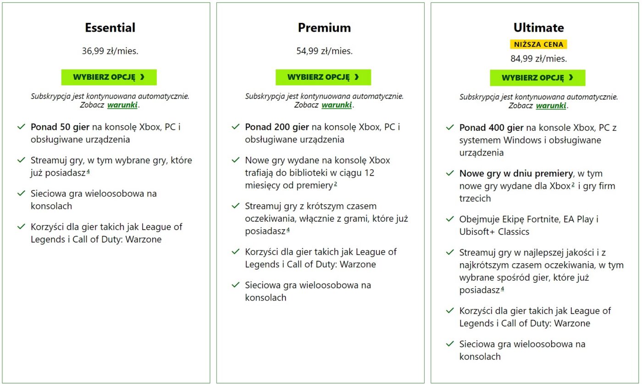Open footnote 2 in Premium's new games bullet

(335, 185)
